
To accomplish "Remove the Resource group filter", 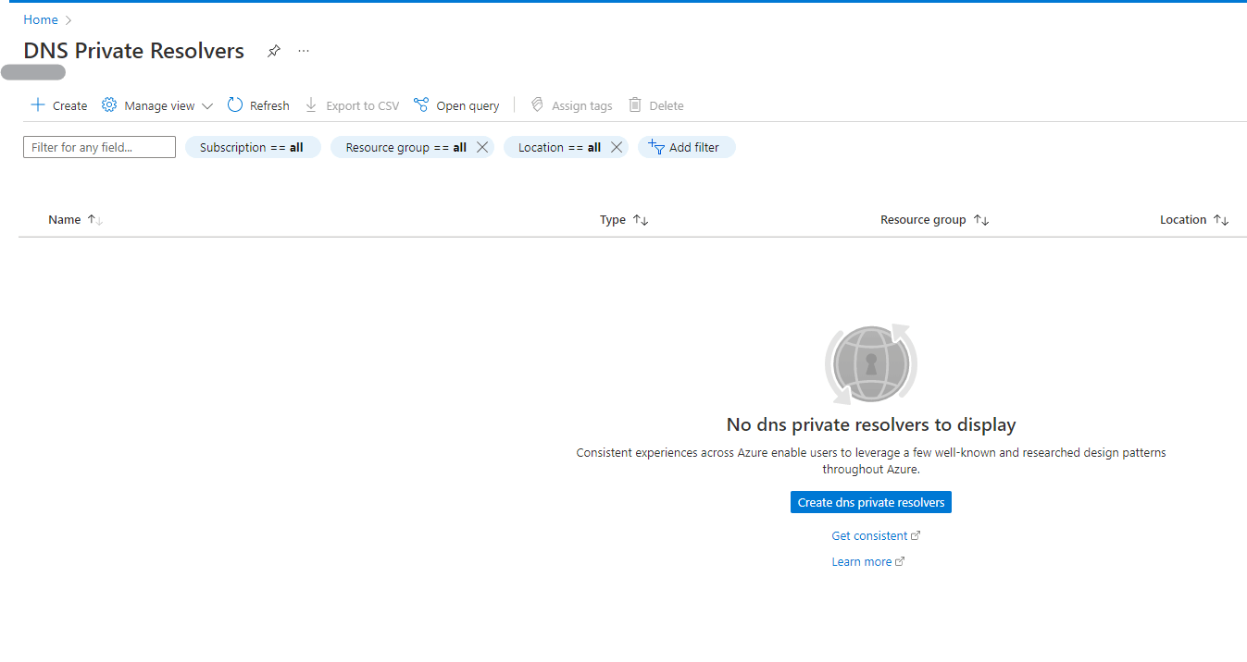I will (482, 147).
